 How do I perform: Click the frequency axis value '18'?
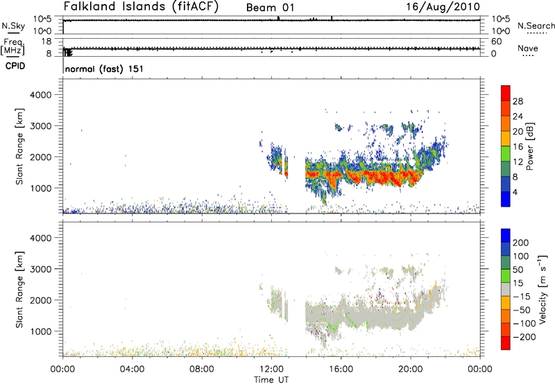pos(46,42)
